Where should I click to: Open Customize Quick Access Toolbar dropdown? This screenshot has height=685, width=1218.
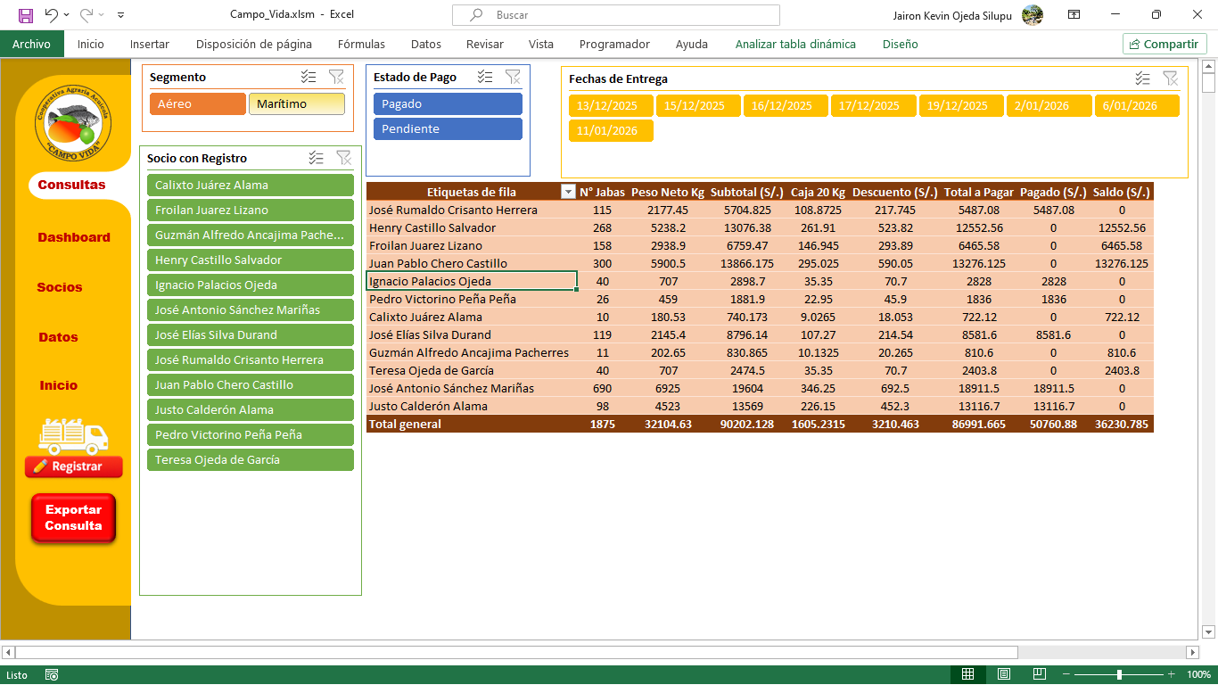[x=121, y=15]
